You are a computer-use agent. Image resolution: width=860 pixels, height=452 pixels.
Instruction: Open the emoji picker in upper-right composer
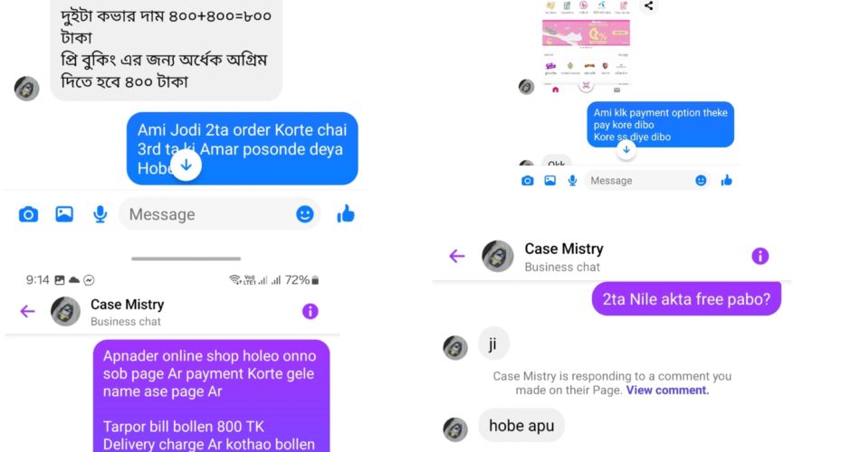pyautogui.click(x=701, y=180)
